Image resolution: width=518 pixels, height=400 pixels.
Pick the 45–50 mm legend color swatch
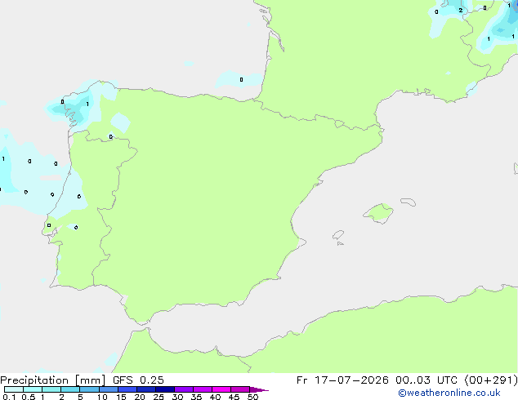[x=240, y=389]
